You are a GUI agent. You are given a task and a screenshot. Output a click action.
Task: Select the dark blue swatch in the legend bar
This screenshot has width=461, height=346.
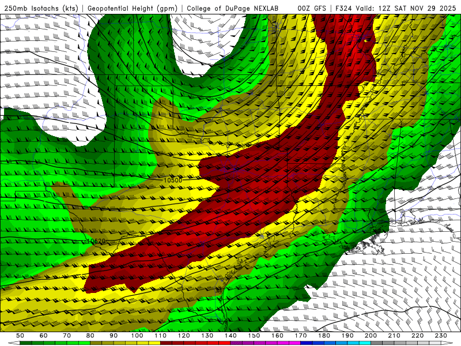[307, 343]
